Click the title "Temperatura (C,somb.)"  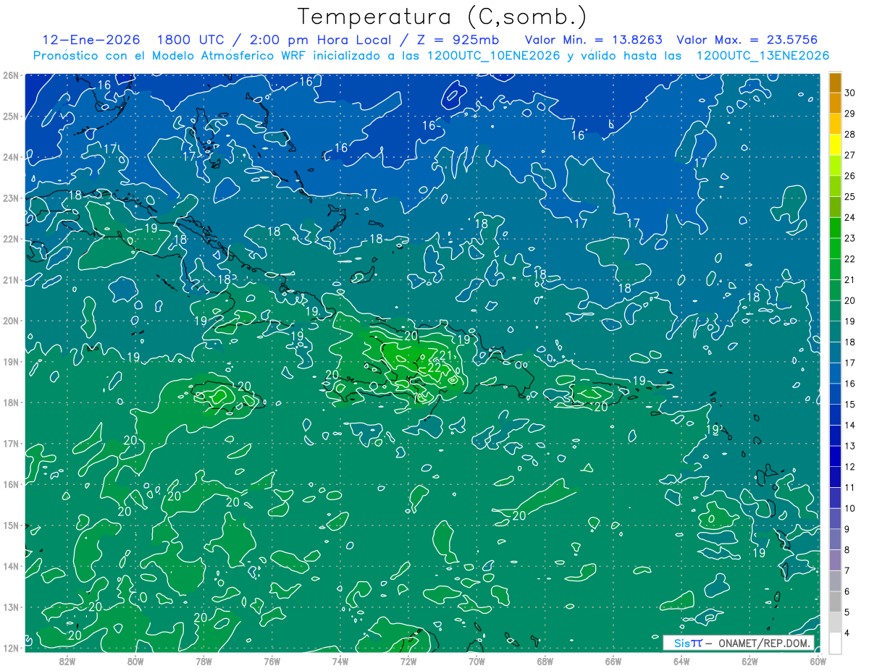click(442, 17)
